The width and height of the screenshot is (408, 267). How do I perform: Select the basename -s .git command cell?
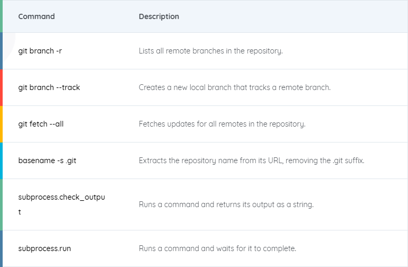(47, 161)
